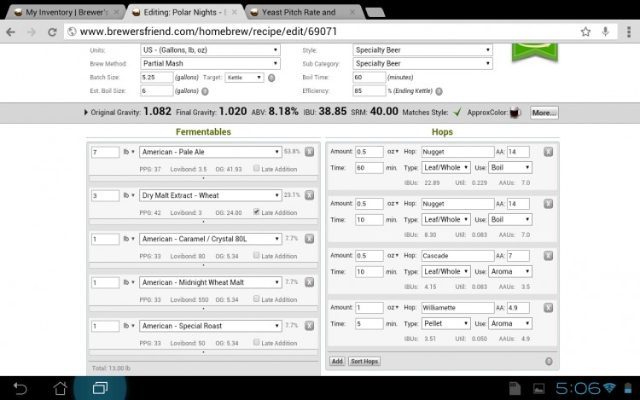Tap the Android back button
This screenshot has width=640, height=400.
click(x=20, y=388)
